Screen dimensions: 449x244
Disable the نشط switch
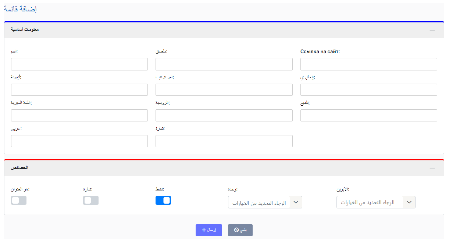[x=163, y=200]
